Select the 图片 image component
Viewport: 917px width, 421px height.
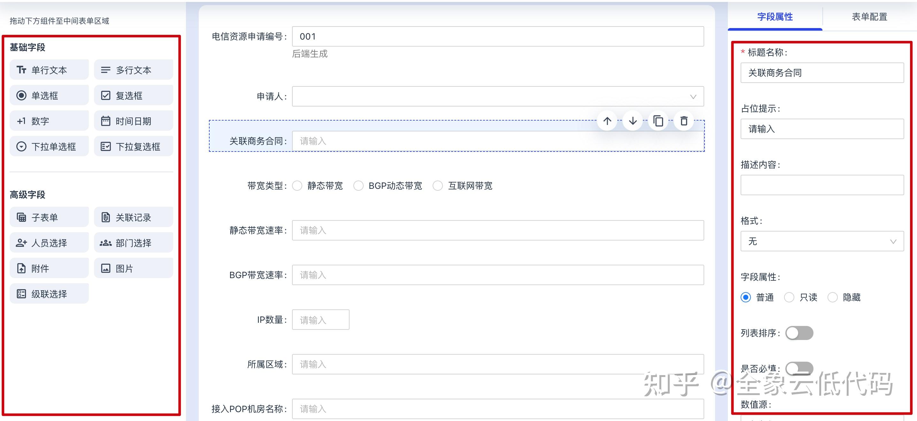pyautogui.click(x=134, y=268)
